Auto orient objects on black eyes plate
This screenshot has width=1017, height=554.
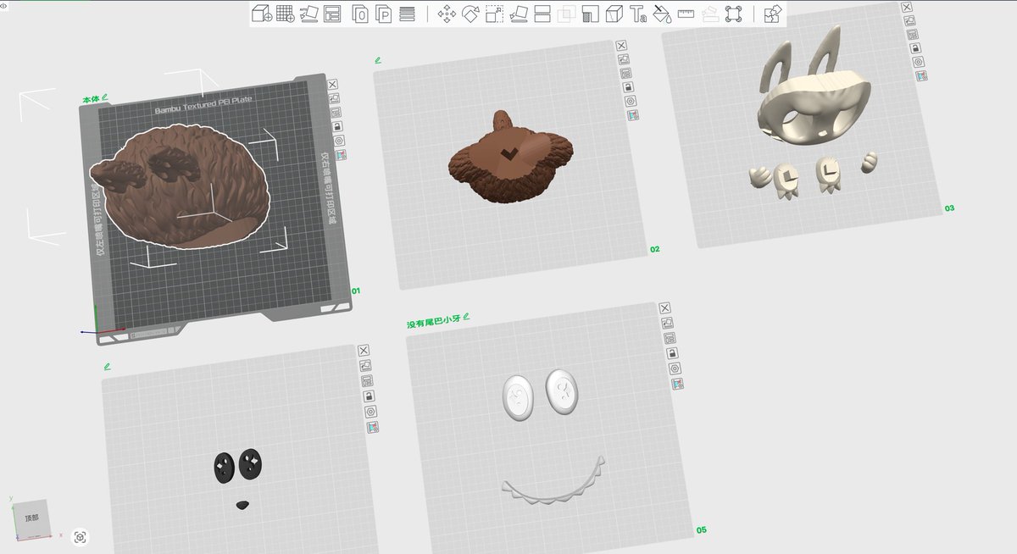pos(365,365)
